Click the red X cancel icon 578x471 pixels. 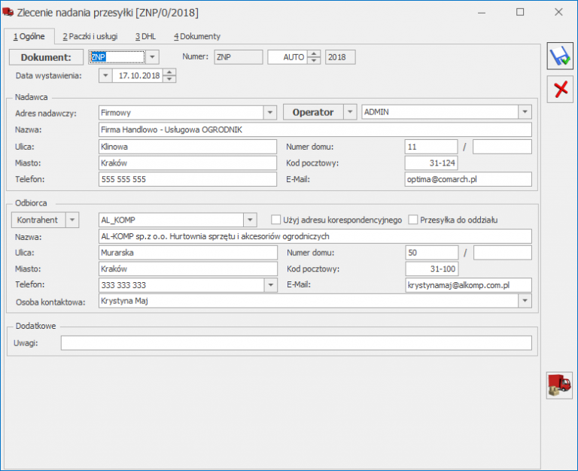(560, 90)
